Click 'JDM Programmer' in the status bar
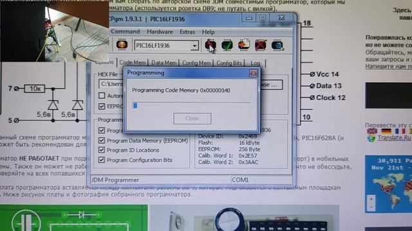 (x=115, y=180)
